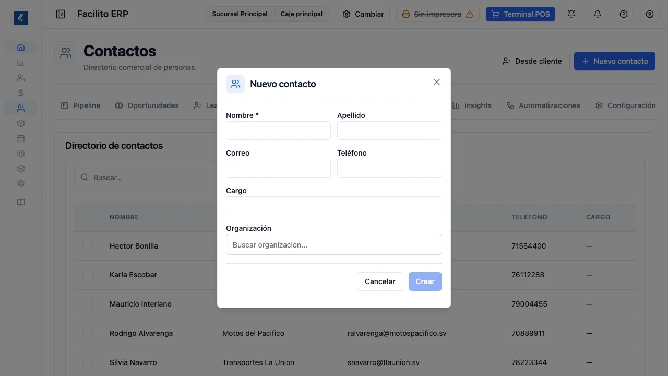
Task: Open the notifications bell icon
Action: (598, 14)
